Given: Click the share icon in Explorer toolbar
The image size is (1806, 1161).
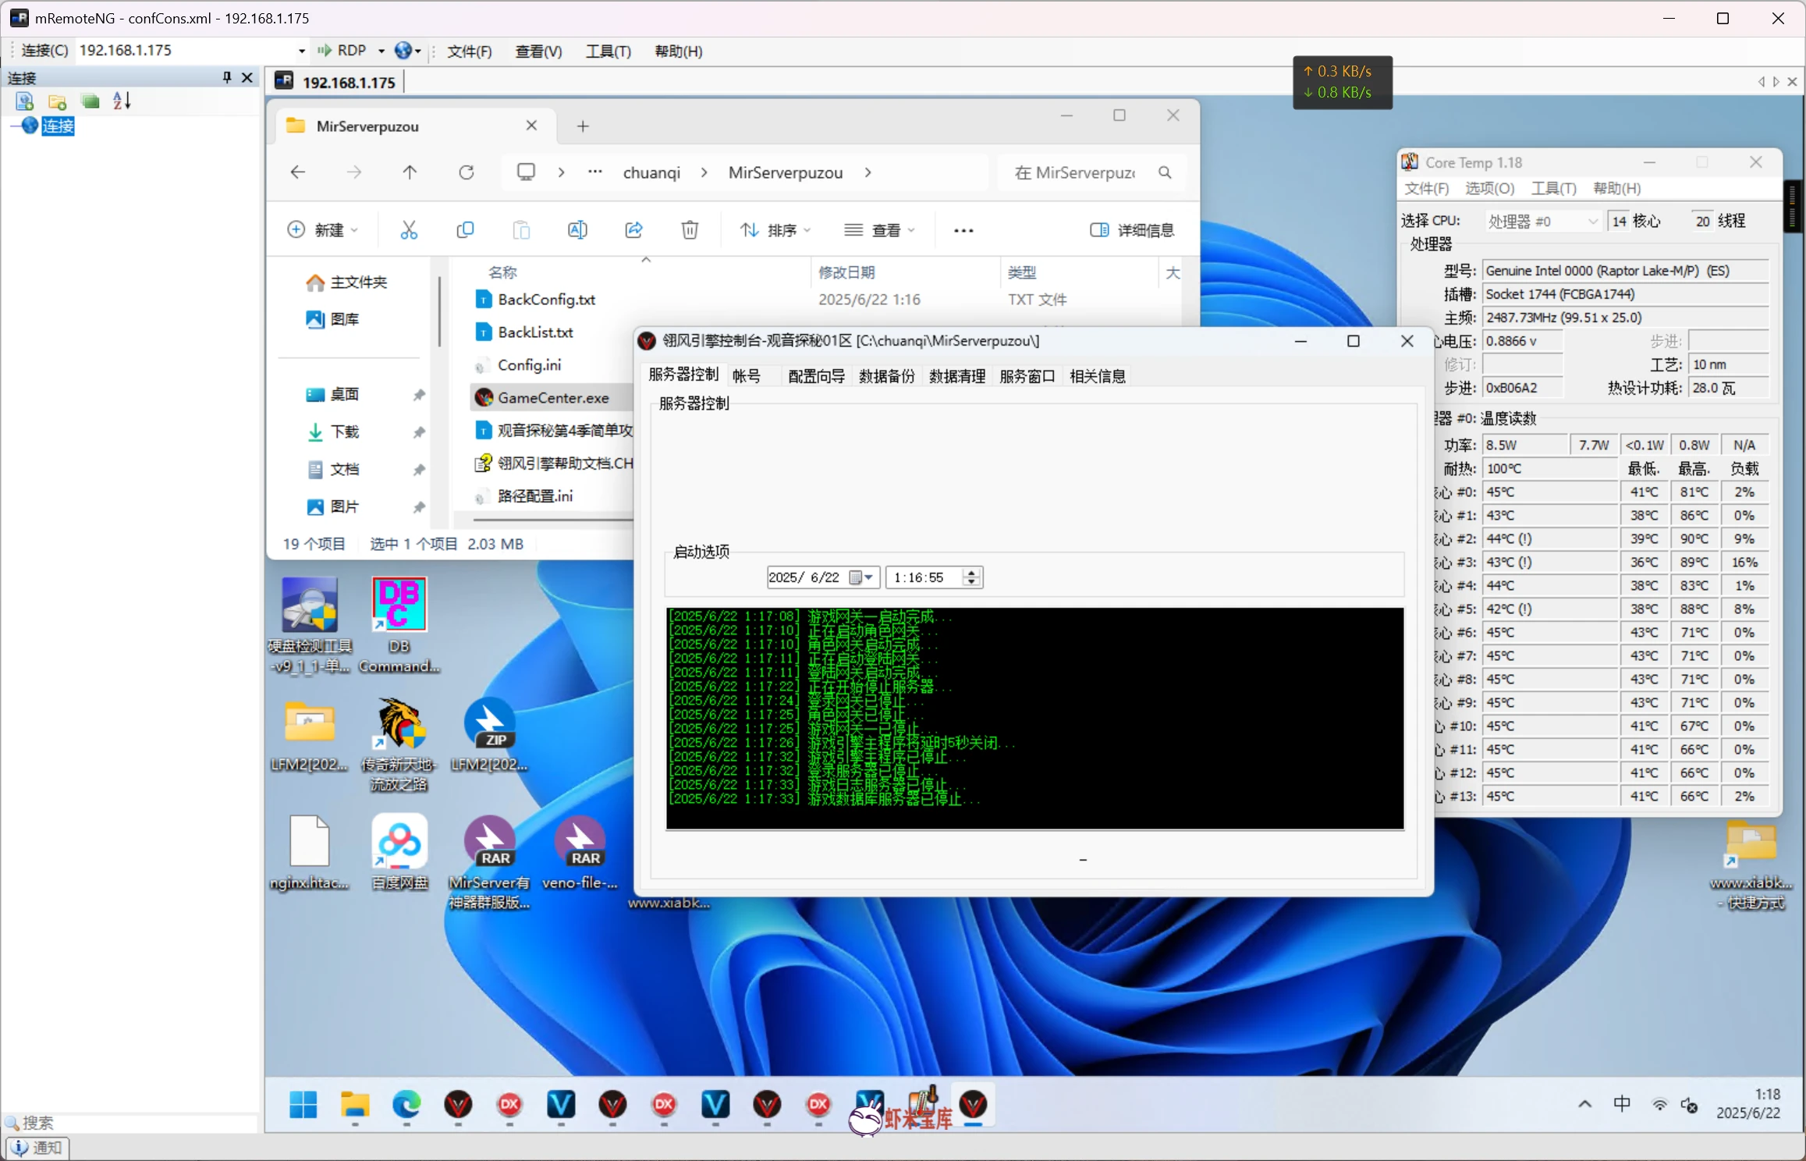Looking at the screenshot, I should pos(633,230).
